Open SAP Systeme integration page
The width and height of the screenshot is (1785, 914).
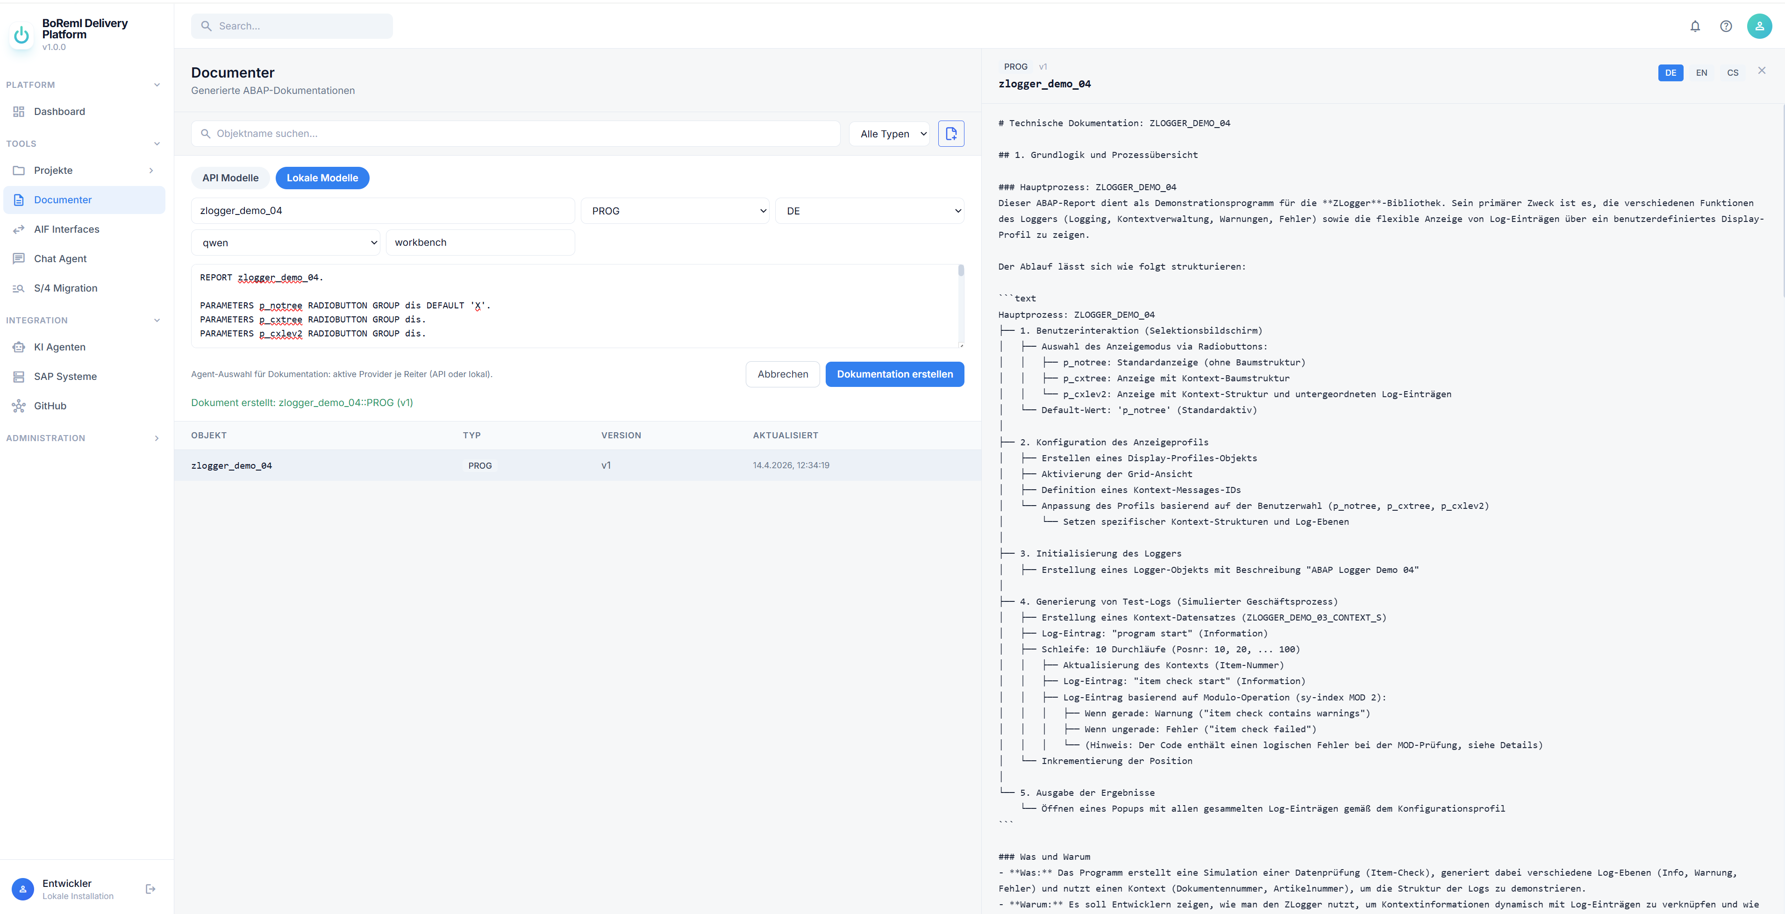[x=85, y=377]
